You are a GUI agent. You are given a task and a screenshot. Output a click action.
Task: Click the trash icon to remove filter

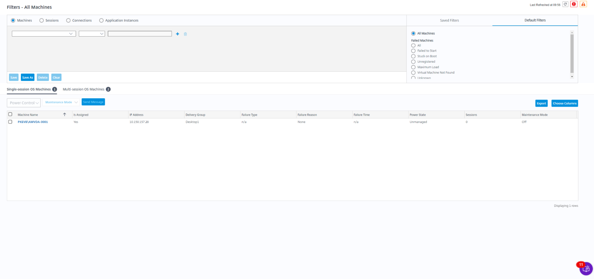(185, 34)
